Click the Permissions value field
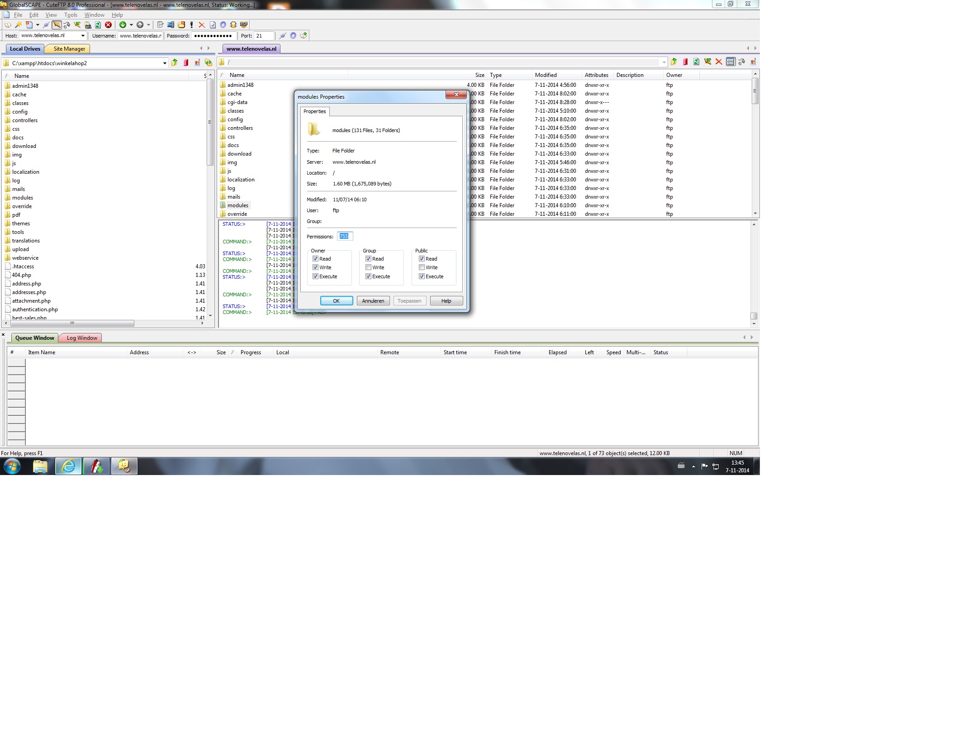This screenshot has height=732, width=958. coord(345,236)
